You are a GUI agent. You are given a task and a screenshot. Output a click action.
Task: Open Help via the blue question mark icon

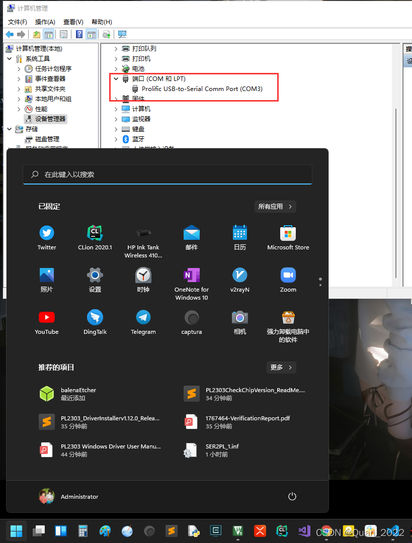pyautogui.click(x=79, y=34)
